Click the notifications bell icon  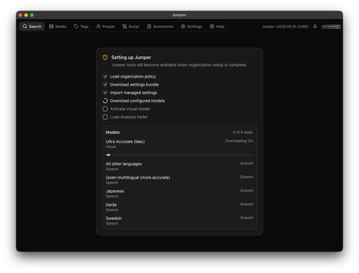tap(315, 26)
